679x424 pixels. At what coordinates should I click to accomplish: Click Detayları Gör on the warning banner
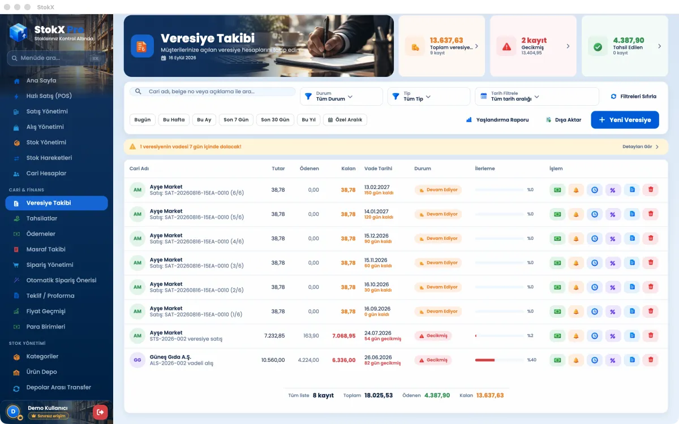641,146
